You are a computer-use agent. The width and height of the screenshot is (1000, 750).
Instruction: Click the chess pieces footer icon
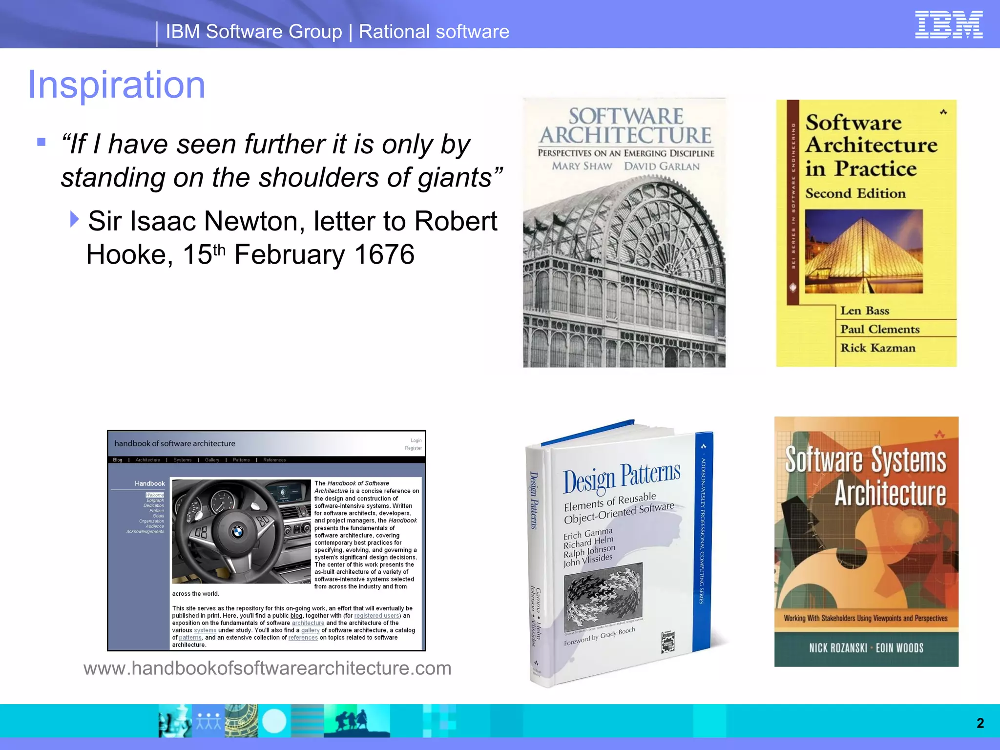[x=175, y=721]
